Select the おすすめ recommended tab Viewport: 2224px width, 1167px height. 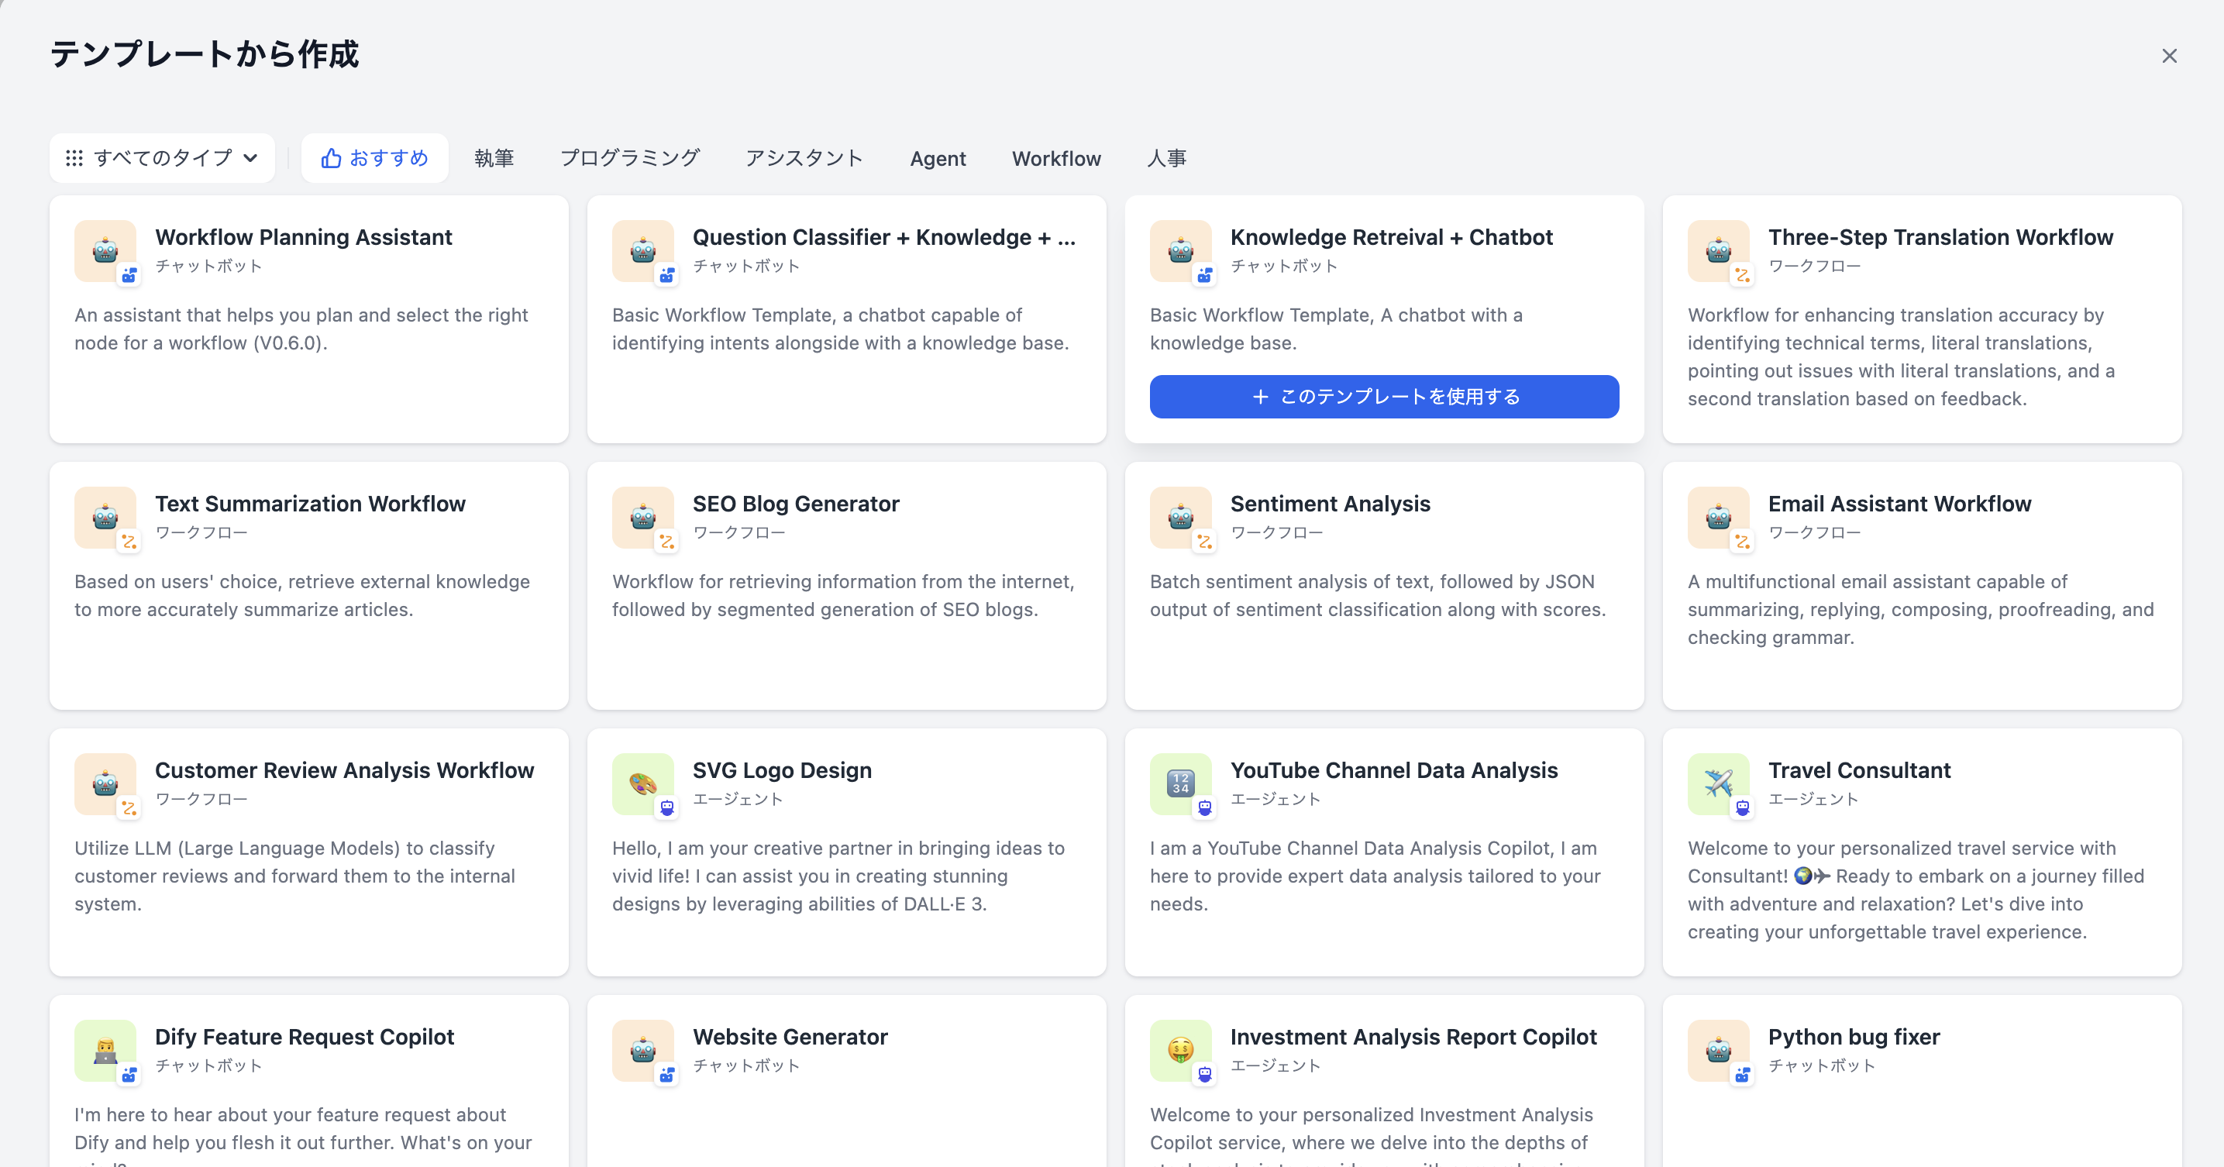click(375, 158)
